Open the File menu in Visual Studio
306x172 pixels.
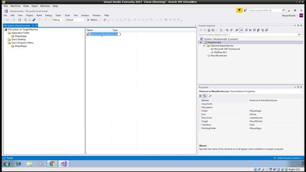[5, 15]
